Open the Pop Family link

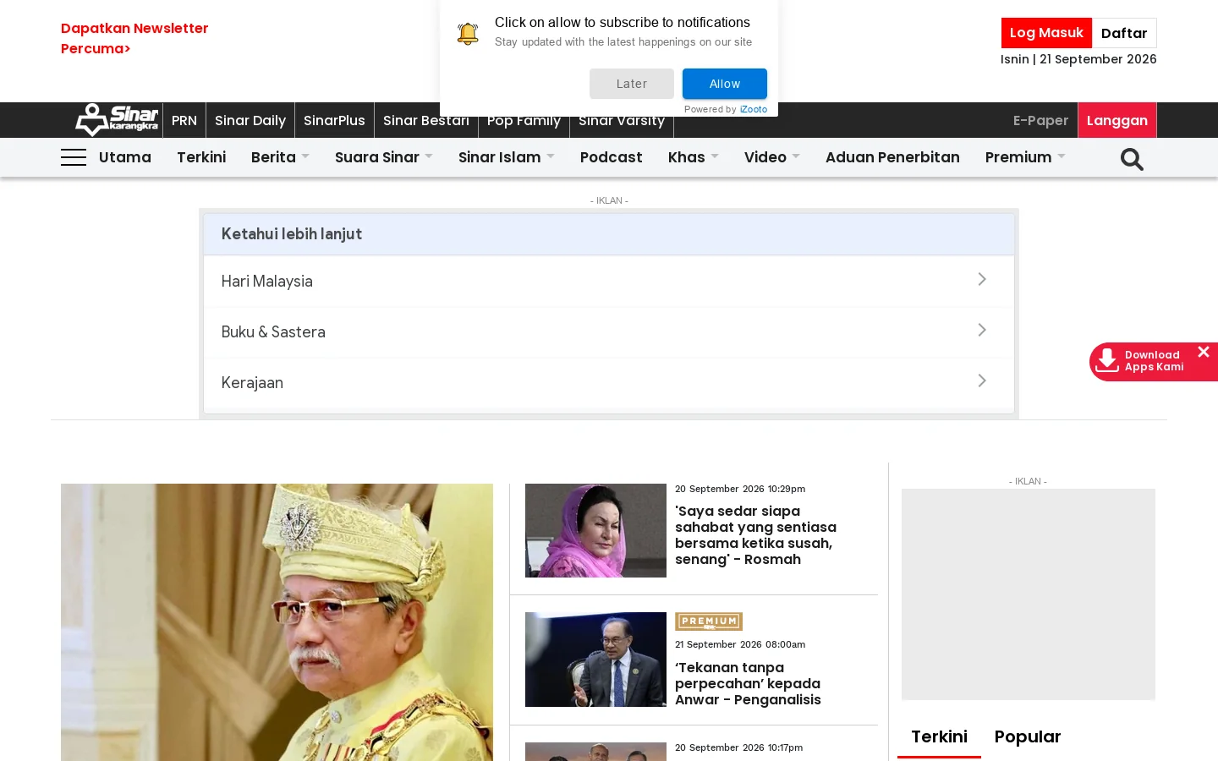(x=524, y=120)
